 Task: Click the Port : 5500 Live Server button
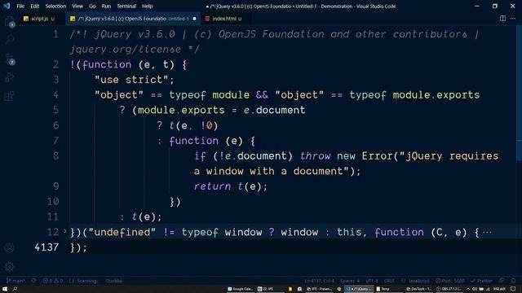(x=449, y=281)
